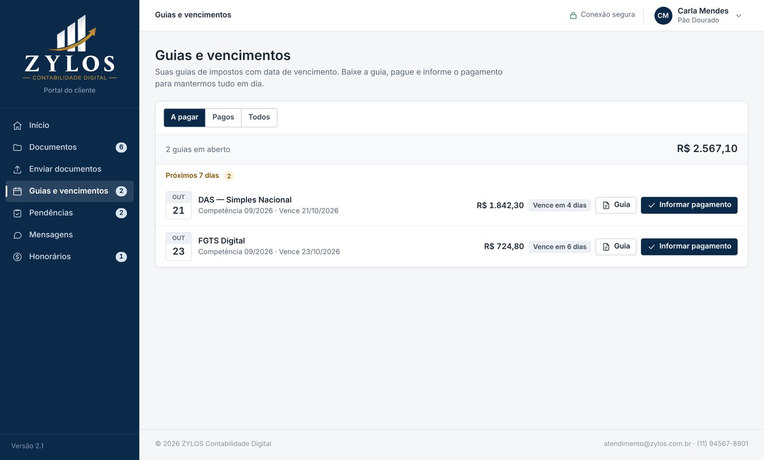This screenshot has width=764, height=460.
Task: Select the A pagar tab
Action: click(x=184, y=118)
